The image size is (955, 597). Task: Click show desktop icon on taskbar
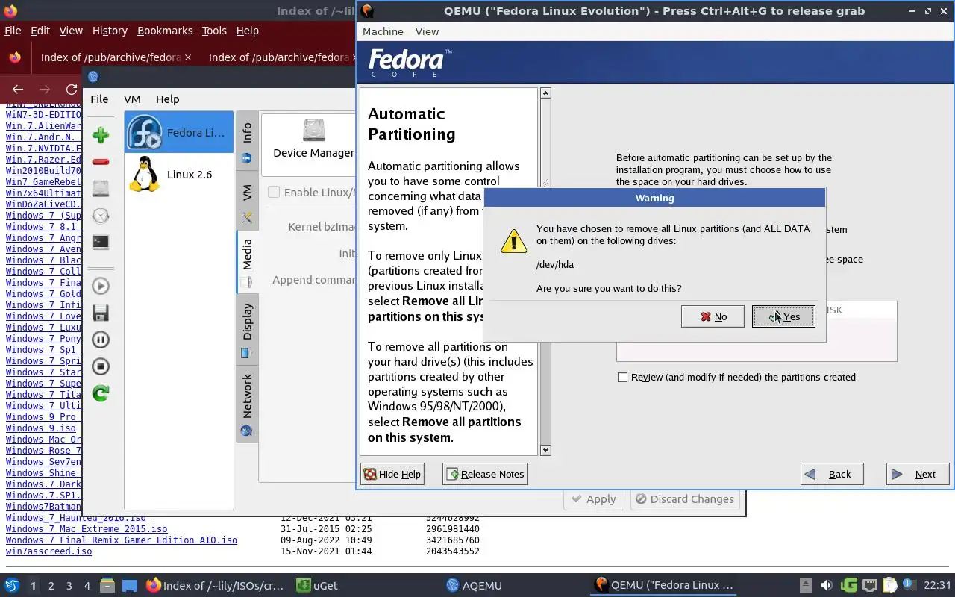click(129, 586)
